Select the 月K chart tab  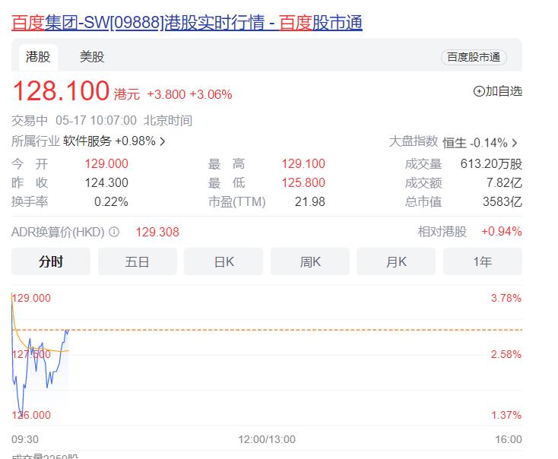396,262
